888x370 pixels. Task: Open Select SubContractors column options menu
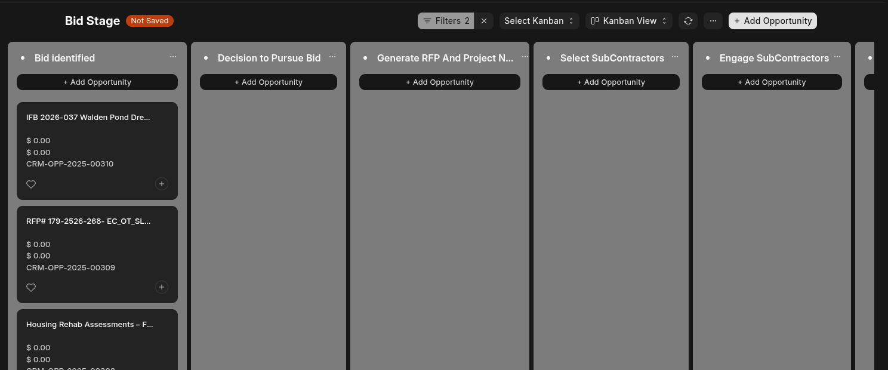tap(675, 57)
